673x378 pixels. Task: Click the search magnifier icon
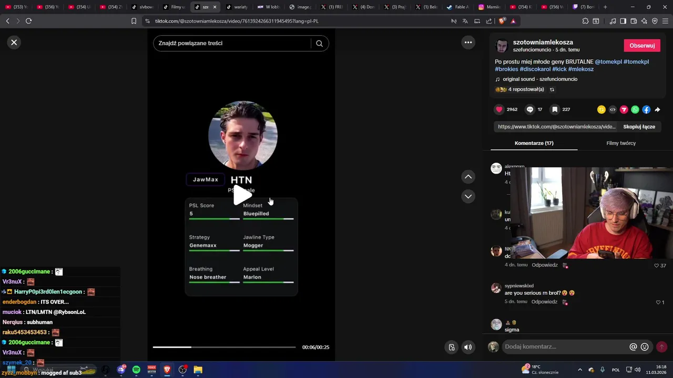pos(319,44)
